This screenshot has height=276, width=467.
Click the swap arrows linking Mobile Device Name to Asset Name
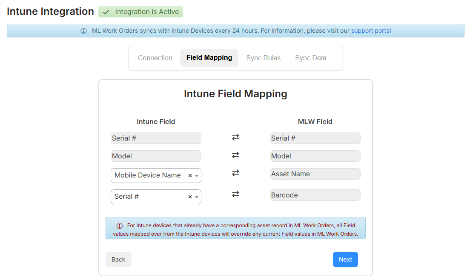235,173
